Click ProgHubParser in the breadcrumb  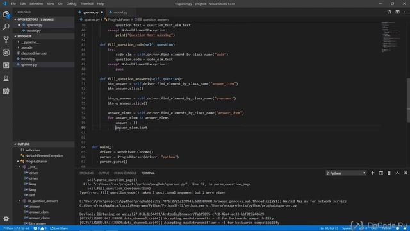click(119, 19)
